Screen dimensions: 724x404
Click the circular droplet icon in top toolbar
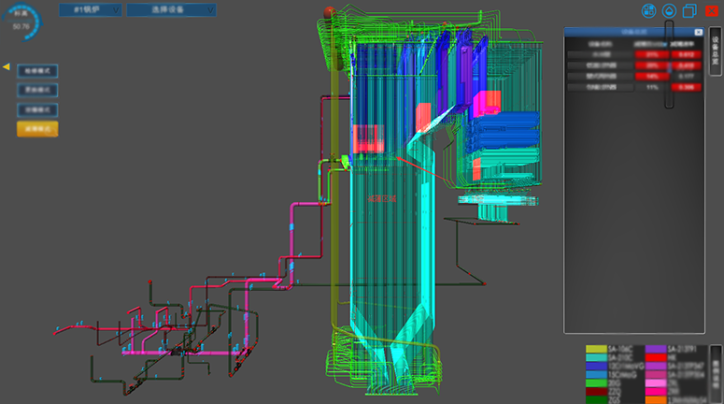(x=669, y=11)
